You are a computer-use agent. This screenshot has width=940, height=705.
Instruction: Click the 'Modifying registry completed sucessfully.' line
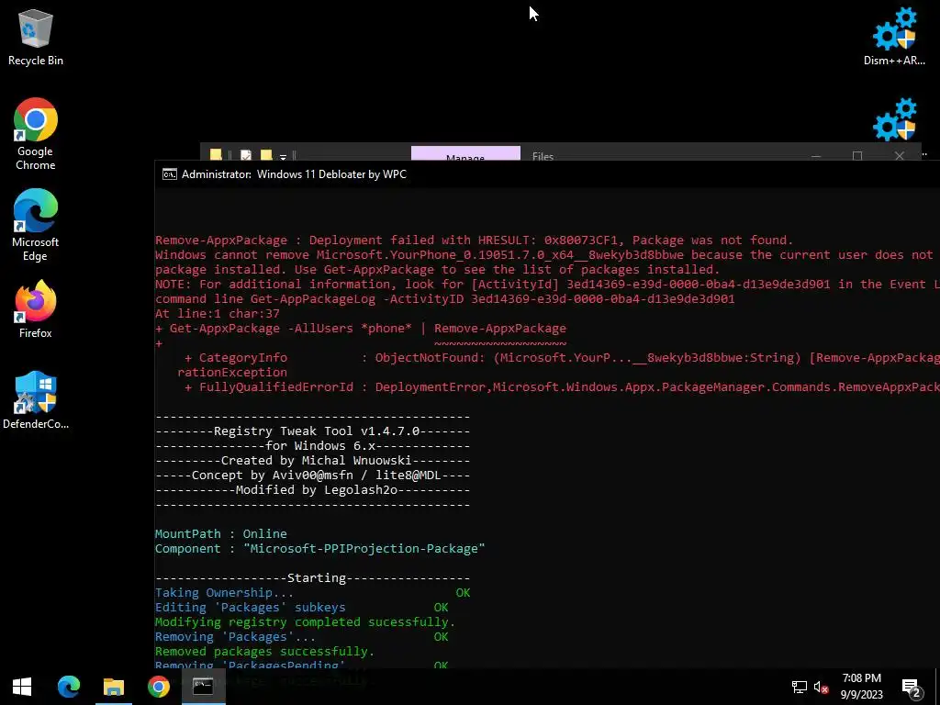click(305, 622)
